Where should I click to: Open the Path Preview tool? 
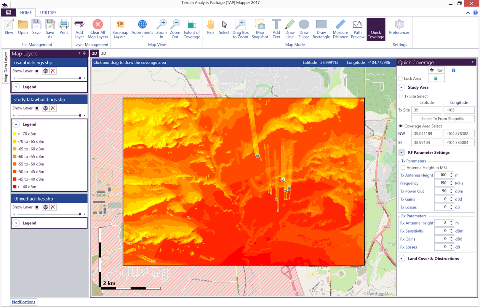pos(357,29)
